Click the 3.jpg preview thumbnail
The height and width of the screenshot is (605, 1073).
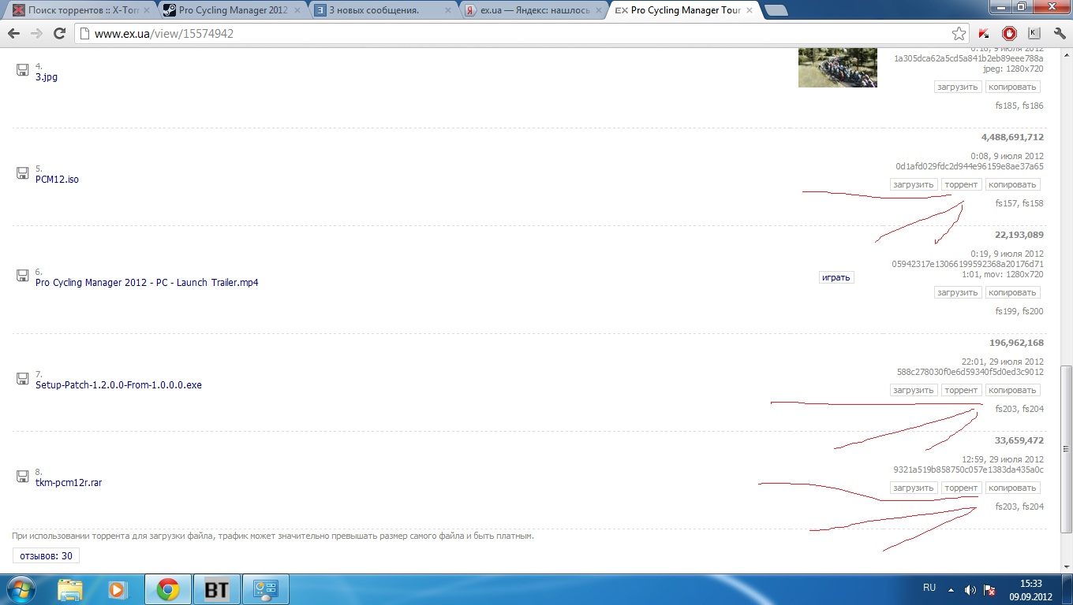[x=838, y=67]
